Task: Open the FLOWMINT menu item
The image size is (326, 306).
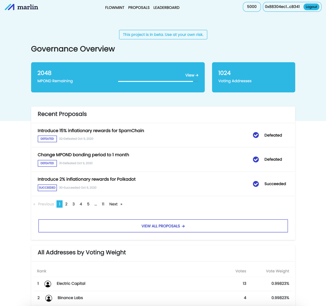Action: tap(115, 7)
